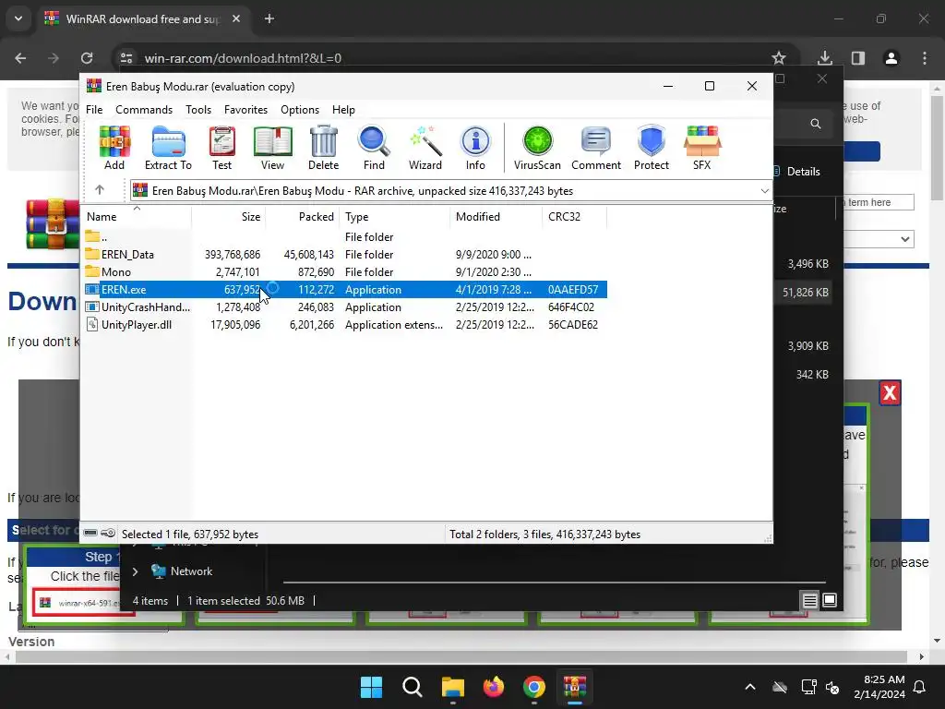Click the Add archive toolbar icon
945x709 pixels.
(x=114, y=148)
